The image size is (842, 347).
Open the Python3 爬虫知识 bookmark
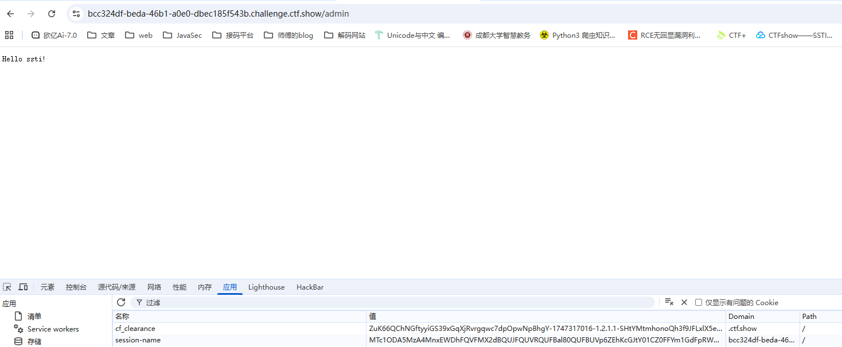pos(578,35)
